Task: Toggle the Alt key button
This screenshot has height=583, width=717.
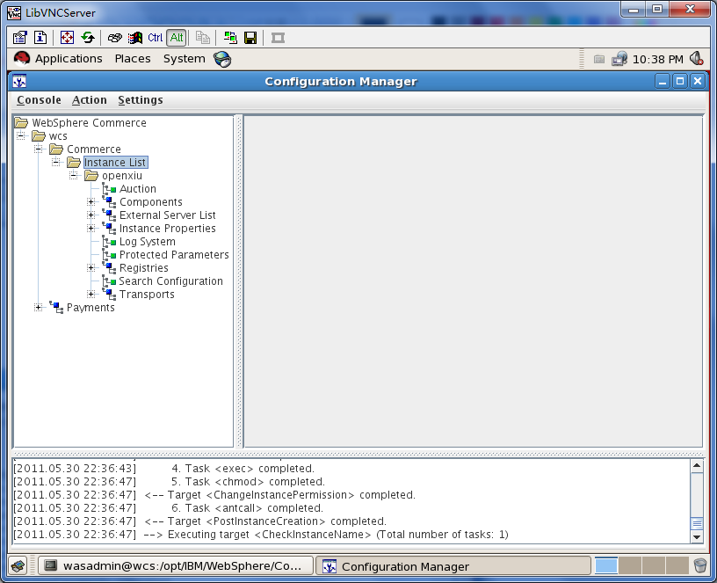Action: (x=177, y=38)
